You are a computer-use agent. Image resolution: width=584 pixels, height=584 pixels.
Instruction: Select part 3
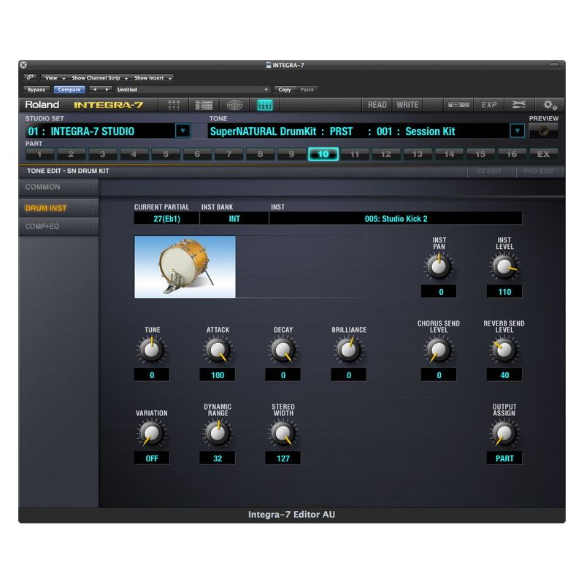click(102, 154)
